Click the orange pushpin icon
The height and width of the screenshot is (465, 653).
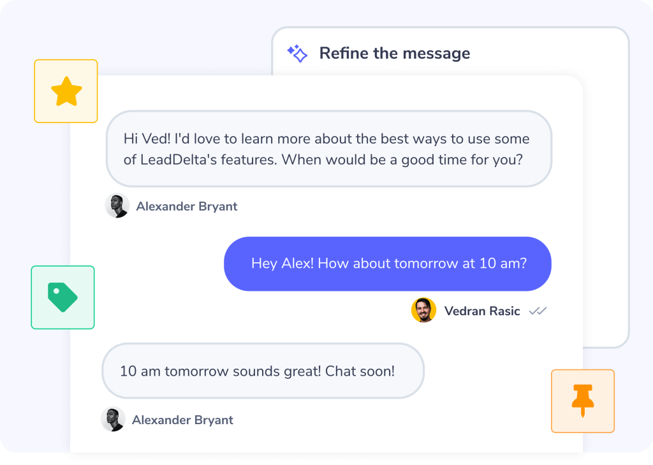583,401
